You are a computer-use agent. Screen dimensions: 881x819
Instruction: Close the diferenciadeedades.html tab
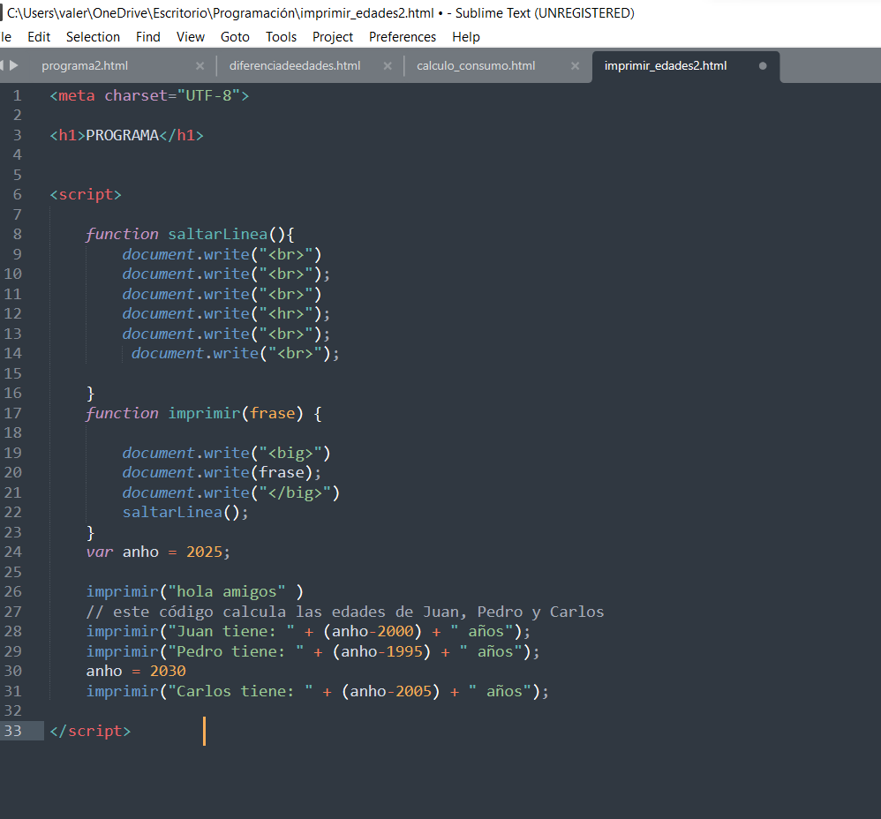click(x=388, y=65)
